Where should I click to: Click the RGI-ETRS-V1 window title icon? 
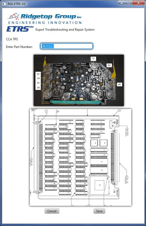tap(4, 4)
